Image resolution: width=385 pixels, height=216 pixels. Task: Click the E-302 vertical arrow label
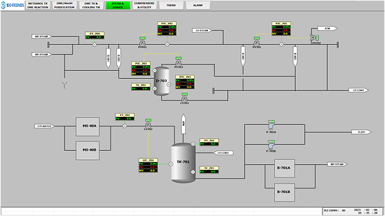click(x=243, y=56)
